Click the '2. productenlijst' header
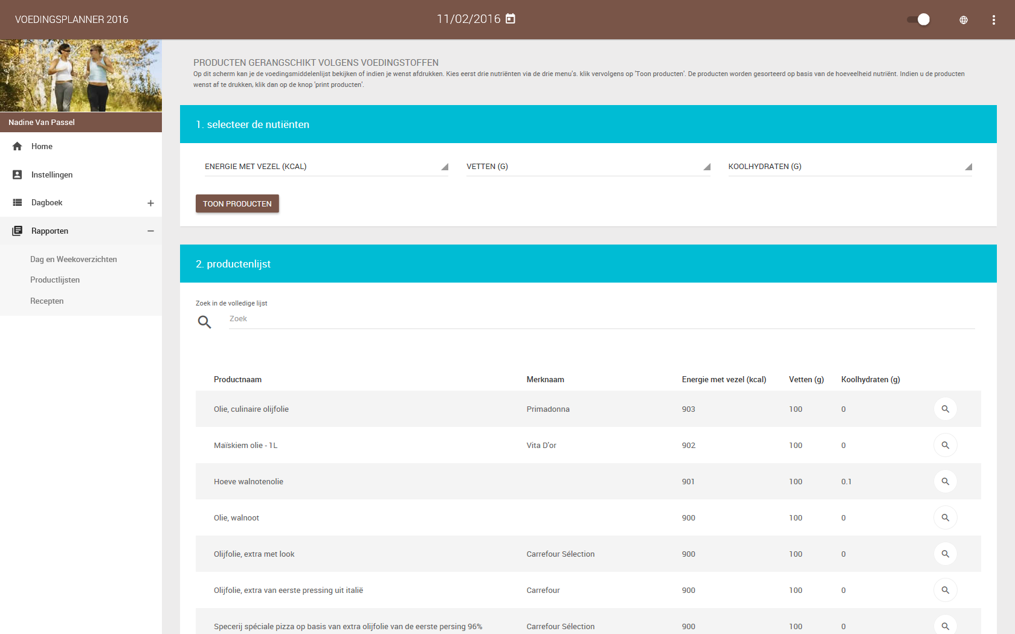Image resolution: width=1015 pixels, height=634 pixels. coord(588,264)
